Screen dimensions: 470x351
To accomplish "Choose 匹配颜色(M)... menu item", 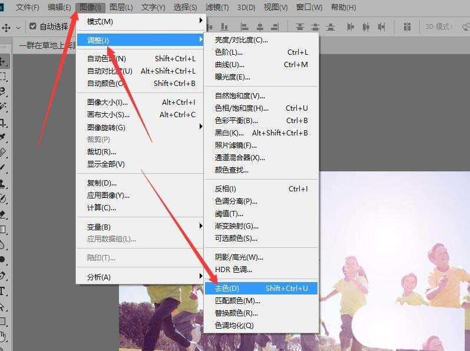I will coord(261,300).
